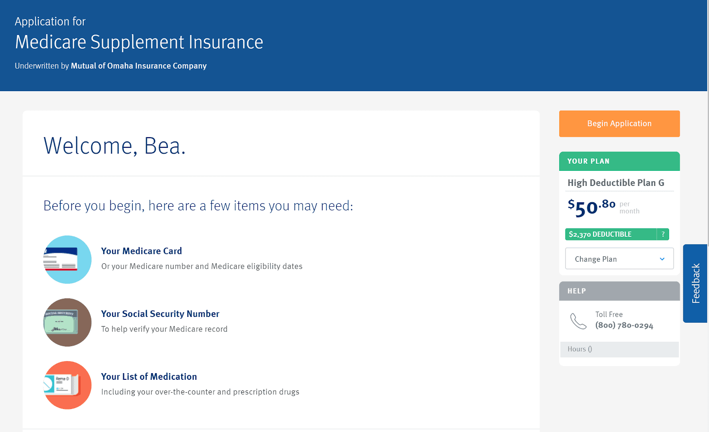
Task: Select the Your Medicare Card heading
Action: tap(141, 251)
